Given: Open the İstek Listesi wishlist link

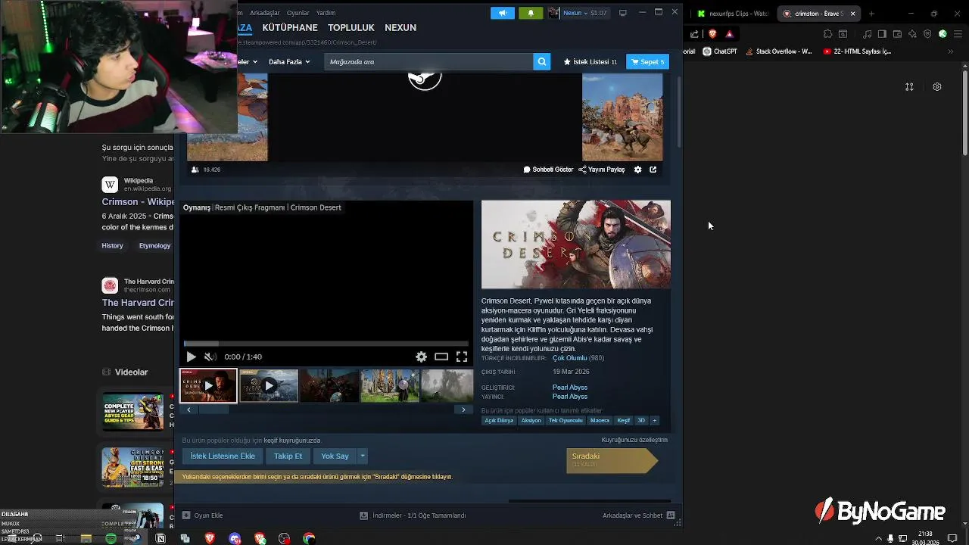Looking at the screenshot, I should coord(590,62).
